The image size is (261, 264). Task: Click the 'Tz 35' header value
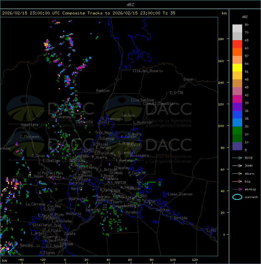click(169, 13)
